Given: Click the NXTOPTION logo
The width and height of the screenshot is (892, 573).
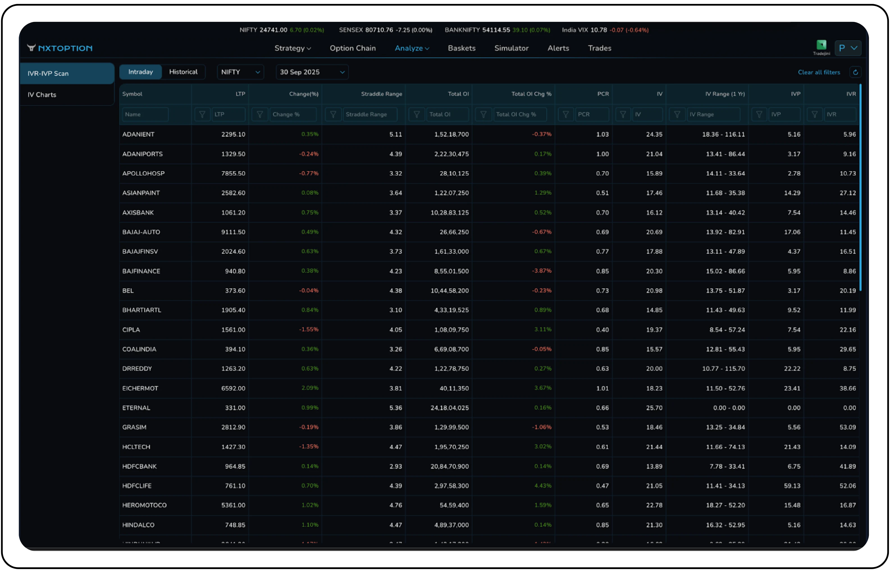Looking at the screenshot, I should pos(60,48).
